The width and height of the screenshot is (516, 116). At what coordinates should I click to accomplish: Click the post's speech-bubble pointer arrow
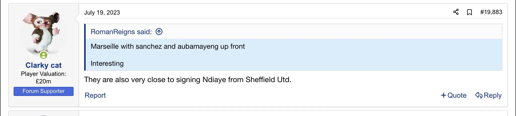click(x=77, y=18)
